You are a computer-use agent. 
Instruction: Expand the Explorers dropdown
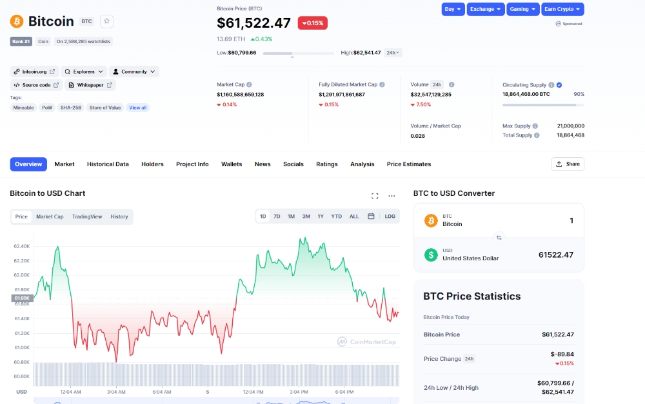pos(84,72)
